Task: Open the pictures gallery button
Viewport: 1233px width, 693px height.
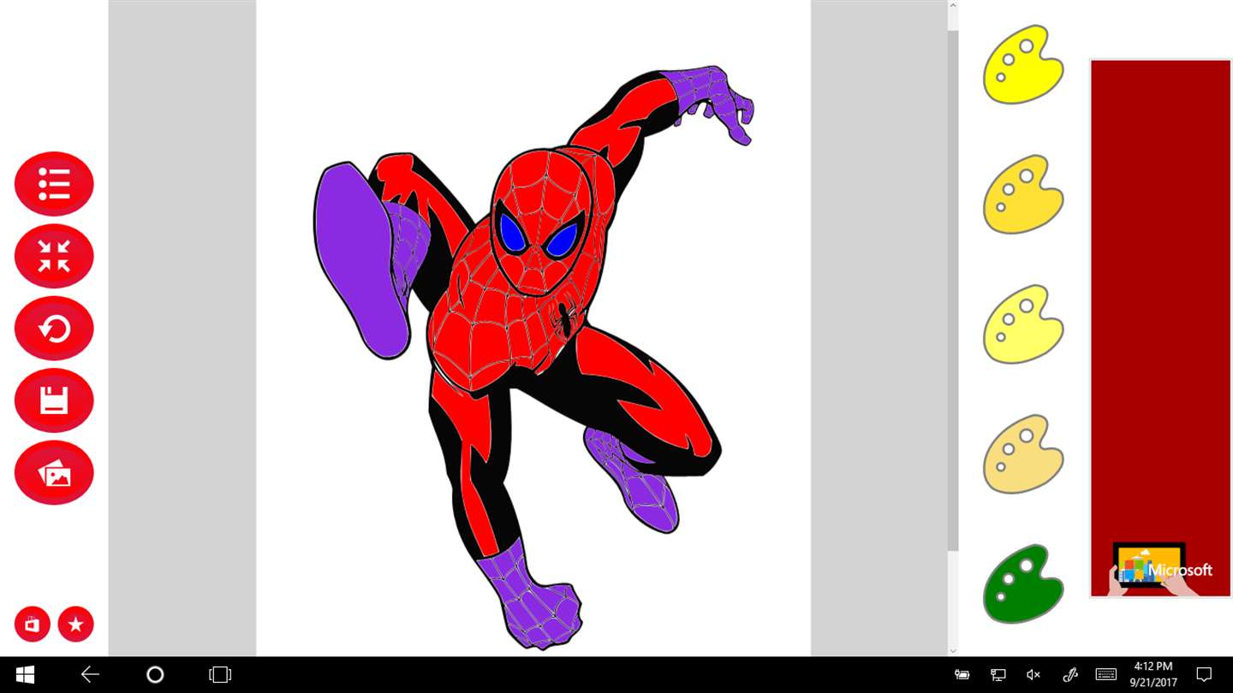Action: click(54, 472)
